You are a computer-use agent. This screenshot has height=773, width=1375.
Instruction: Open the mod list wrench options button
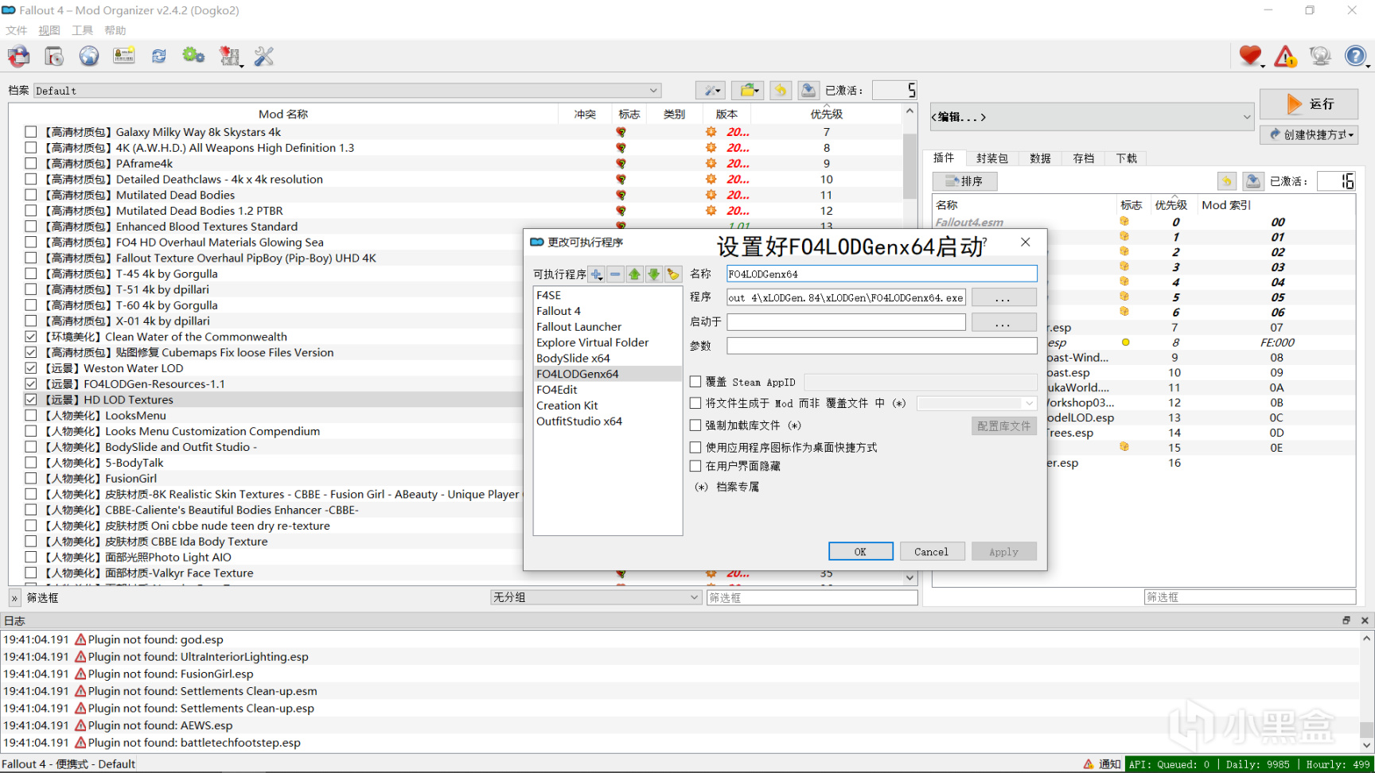710,91
